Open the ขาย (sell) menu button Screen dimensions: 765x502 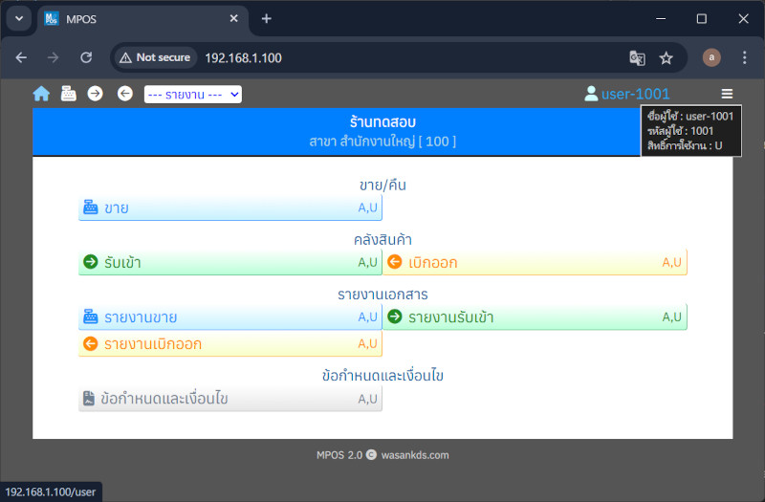point(229,207)
